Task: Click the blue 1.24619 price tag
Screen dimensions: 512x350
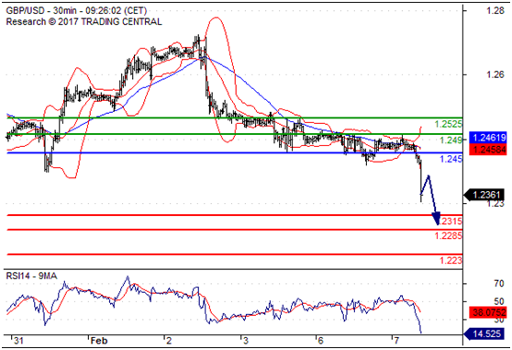Action: click(489, 138)
